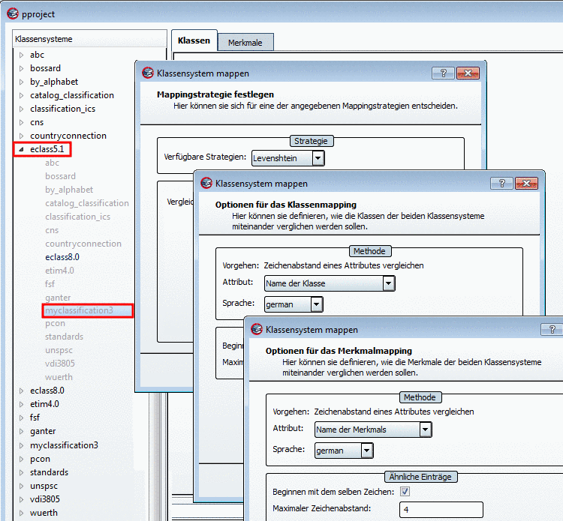The image size is (563, 521).
Task: Click the Maximaler Zeichenabstand input field
Action: [441, 510]
